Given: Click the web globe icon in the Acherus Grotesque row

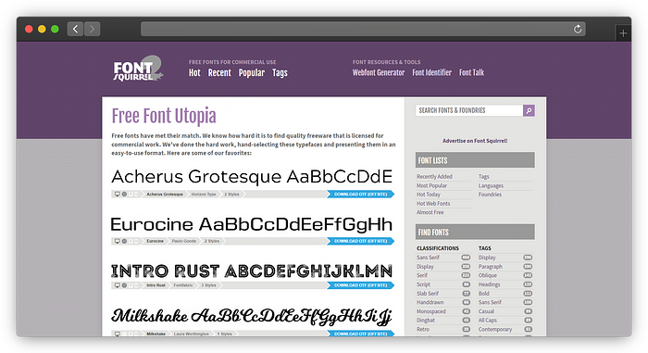Looking at the screenshot, I should 124,194.
